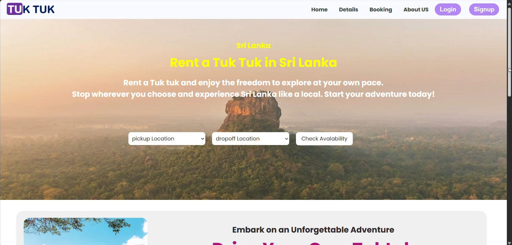
Task: Click the scrollbar up arrow
Action: [509, 3]
